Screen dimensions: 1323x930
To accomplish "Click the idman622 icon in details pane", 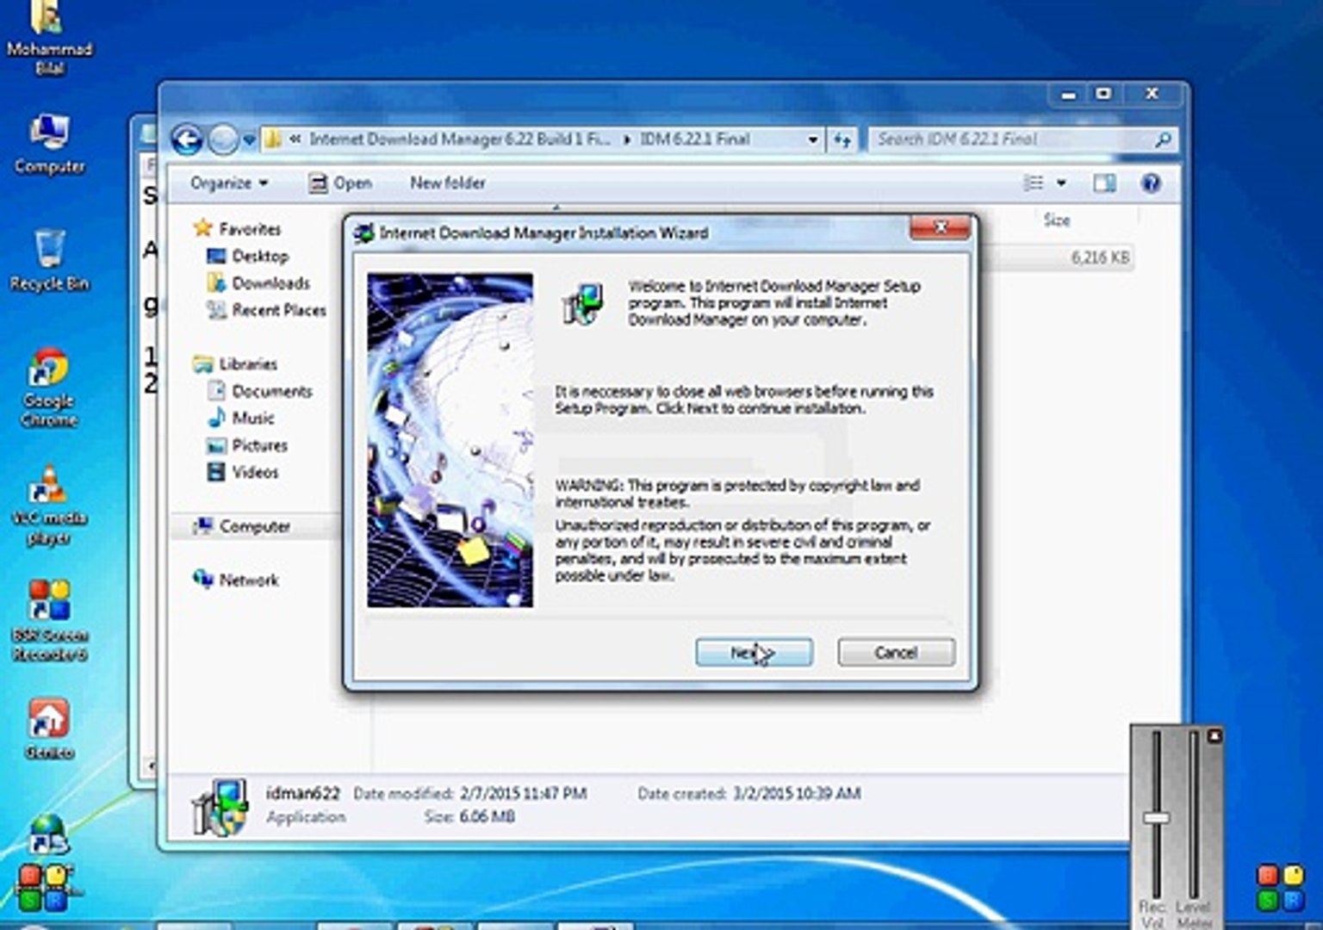I will coord(220,808).
